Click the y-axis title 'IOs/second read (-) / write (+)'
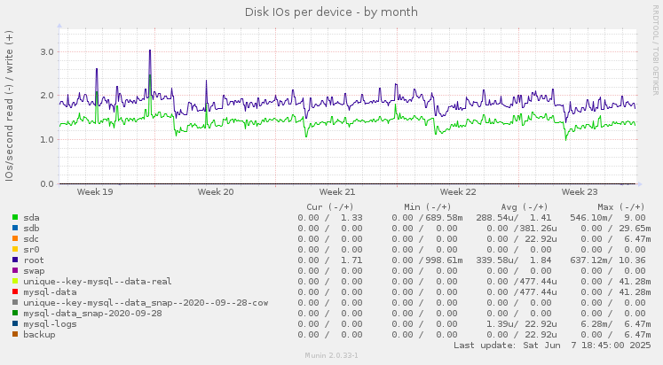 (9, 106)
